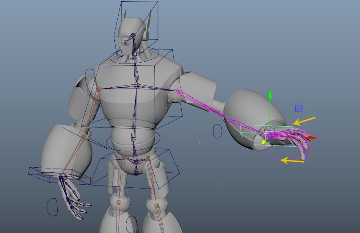Click the magenta elbow joint

point(233,121)
